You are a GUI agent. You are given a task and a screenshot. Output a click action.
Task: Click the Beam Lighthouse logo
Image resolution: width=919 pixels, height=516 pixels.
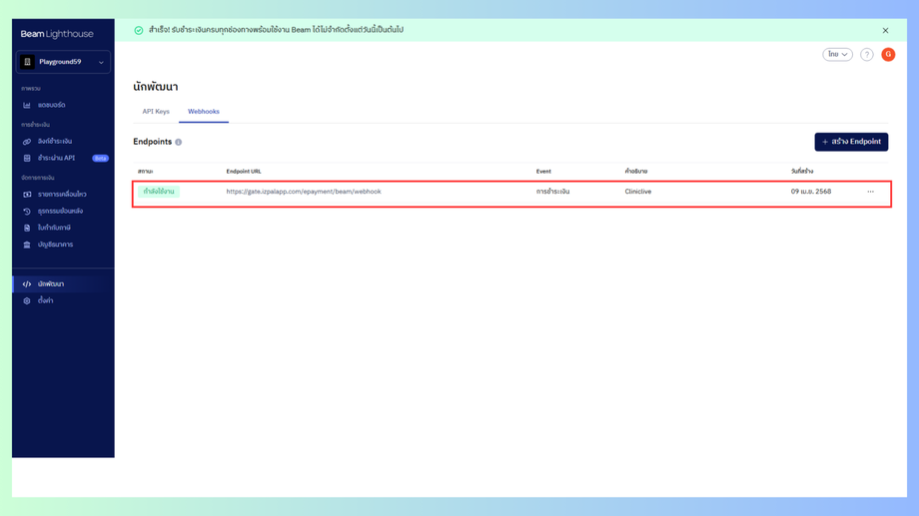[57, 34]
